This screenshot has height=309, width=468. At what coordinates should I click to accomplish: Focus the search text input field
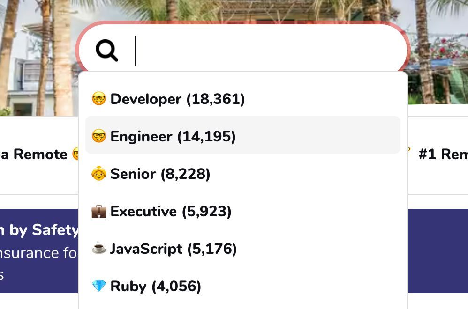(x=267, y=50)
